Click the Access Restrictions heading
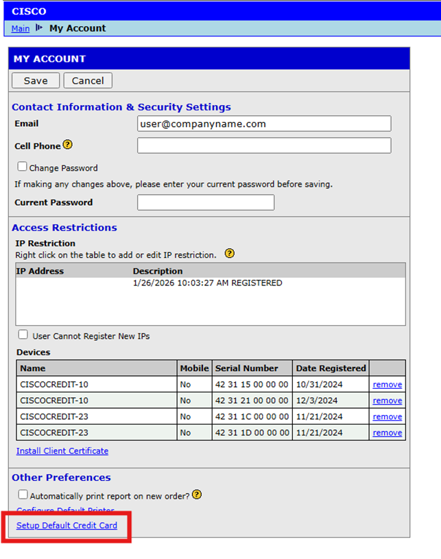441x559 pixels. click(64, 228)
